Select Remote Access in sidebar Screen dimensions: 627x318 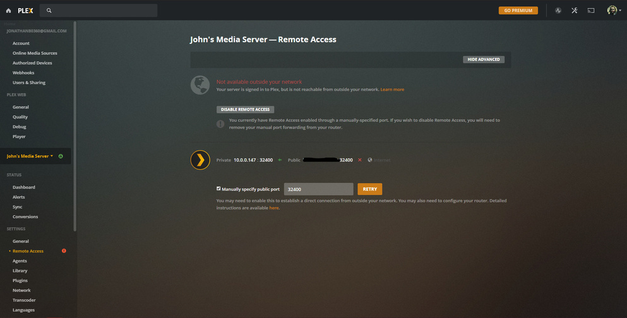click(x=28, y=251)
